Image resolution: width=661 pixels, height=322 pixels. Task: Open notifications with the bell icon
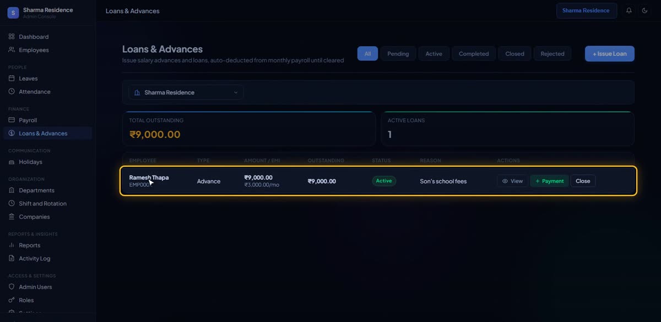coord(629,10)
